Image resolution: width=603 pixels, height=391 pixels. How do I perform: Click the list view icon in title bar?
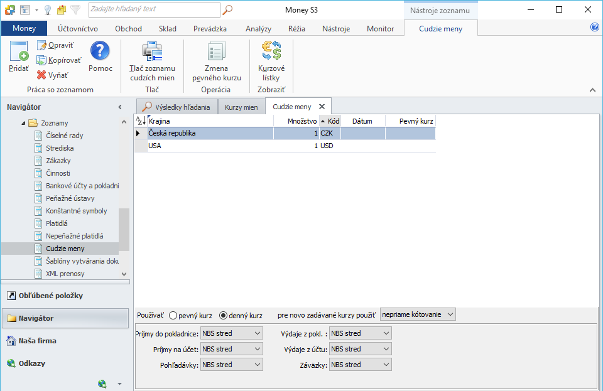click(x=25, y=9)
